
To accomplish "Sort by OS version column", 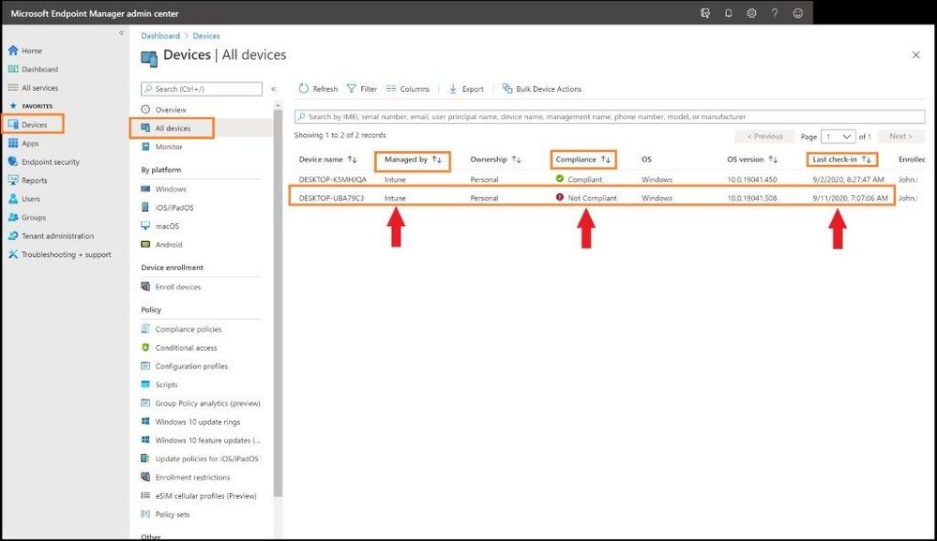I will click(752, 160).
